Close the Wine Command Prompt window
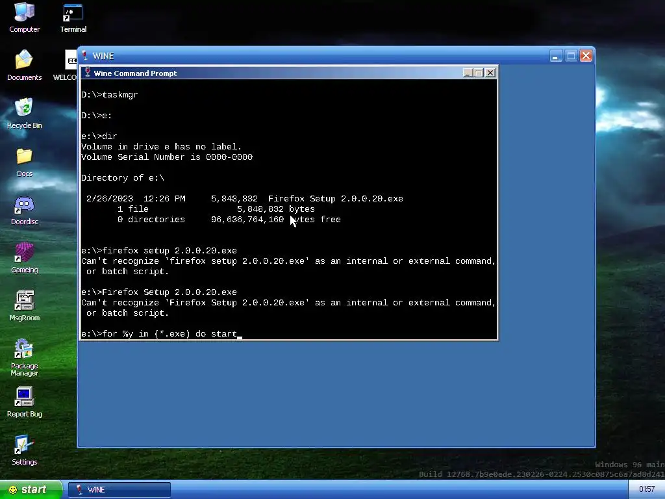The width and height of the screenshot is (665, 499). (490, 73)
